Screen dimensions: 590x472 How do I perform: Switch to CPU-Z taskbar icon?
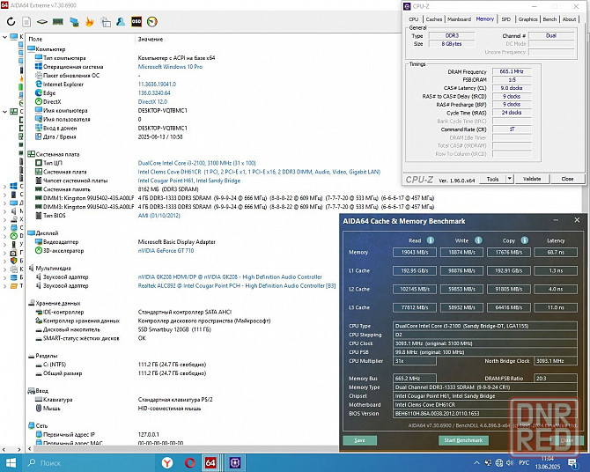pos(235,462)
